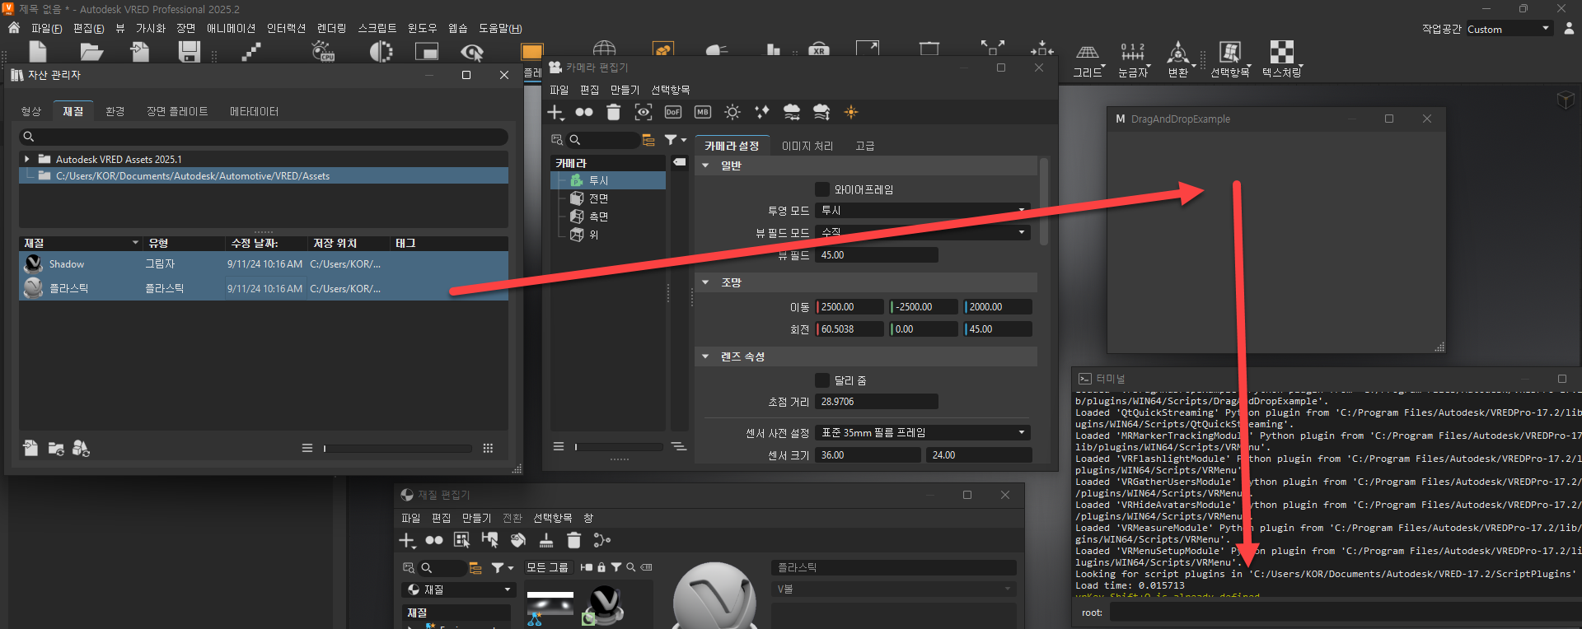Click the paint bucket icon in Material Editor toolbar

(x=518, y=540)
